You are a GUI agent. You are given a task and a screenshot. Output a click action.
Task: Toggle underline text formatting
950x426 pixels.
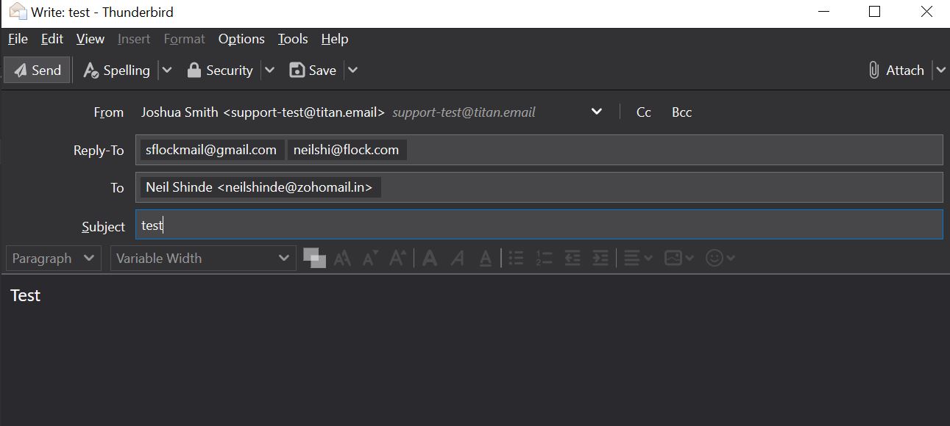[x=486, y=259]
